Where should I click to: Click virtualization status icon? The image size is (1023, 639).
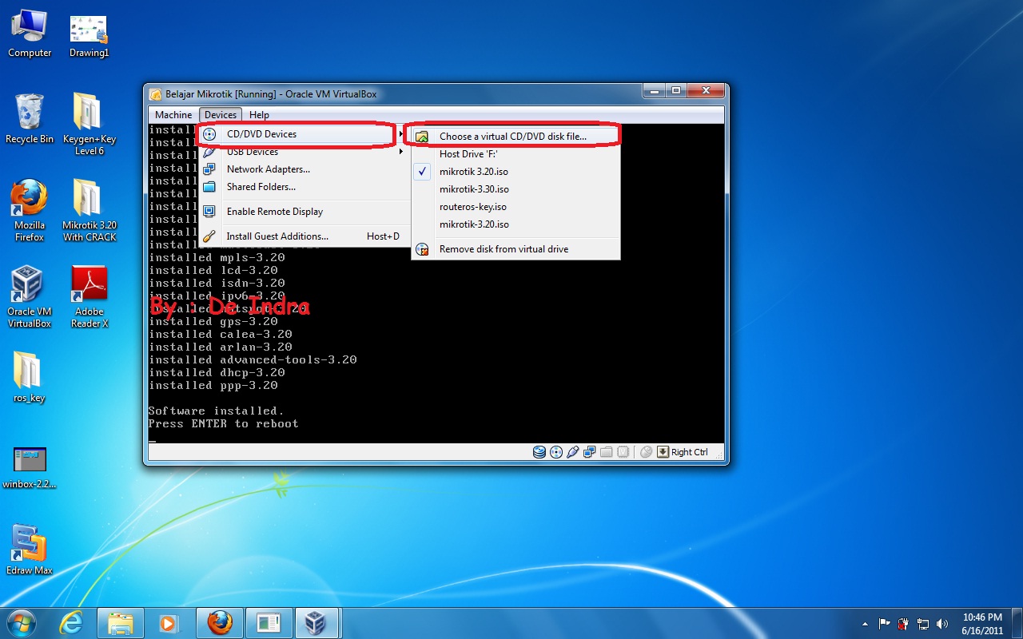tap(623, 452)
